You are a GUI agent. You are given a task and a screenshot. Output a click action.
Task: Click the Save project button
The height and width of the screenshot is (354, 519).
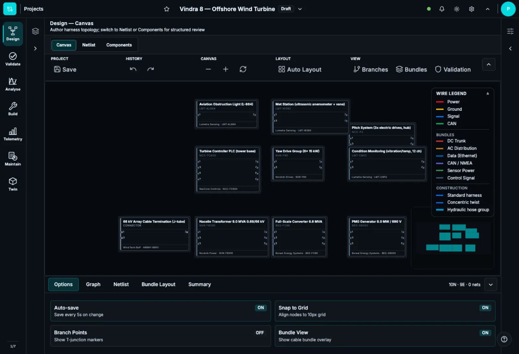click(65, 69)
